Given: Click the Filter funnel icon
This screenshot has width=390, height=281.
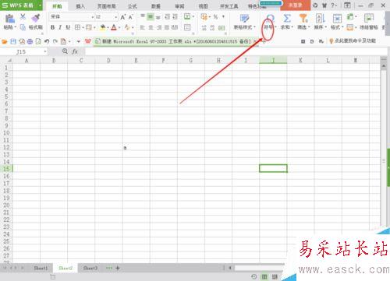Looking at the screenshot, I should coord(303,18).
